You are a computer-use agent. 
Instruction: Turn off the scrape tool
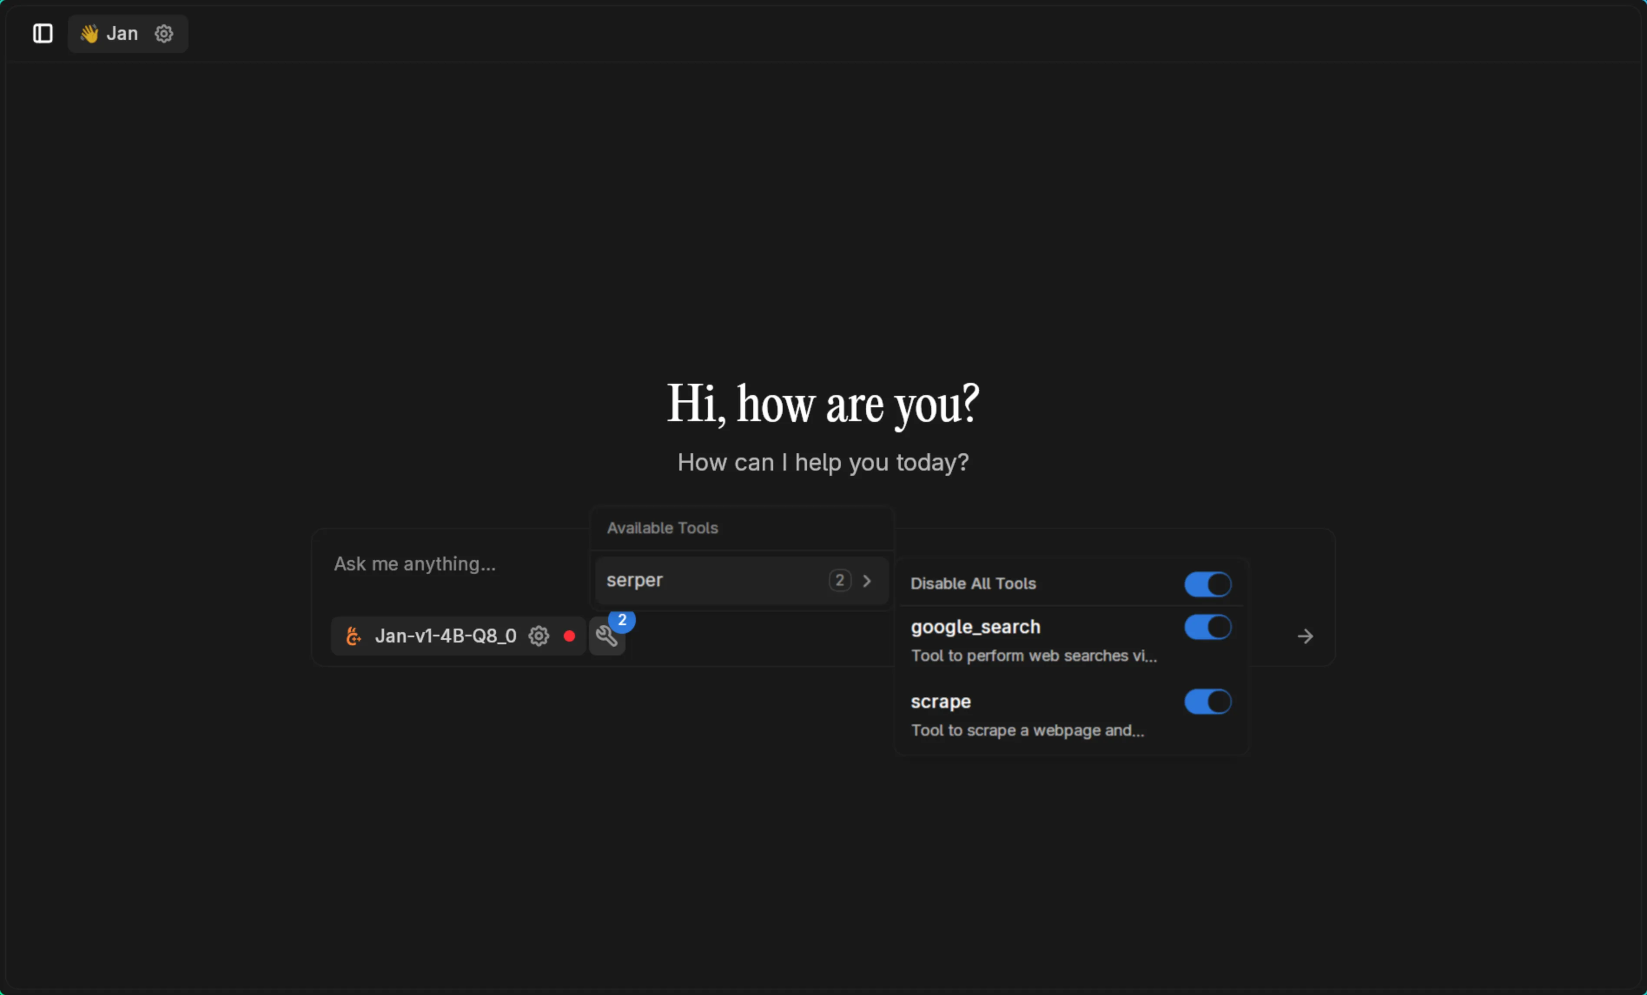(1207, 702)
